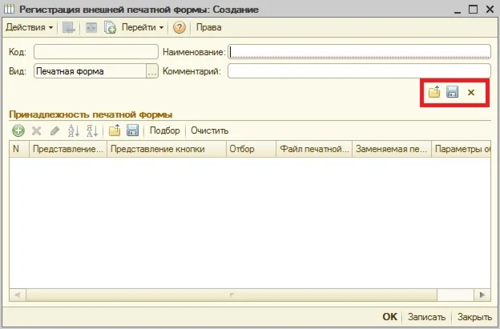
Task: Click the Права toolbar item
Action: coord(209,27)
